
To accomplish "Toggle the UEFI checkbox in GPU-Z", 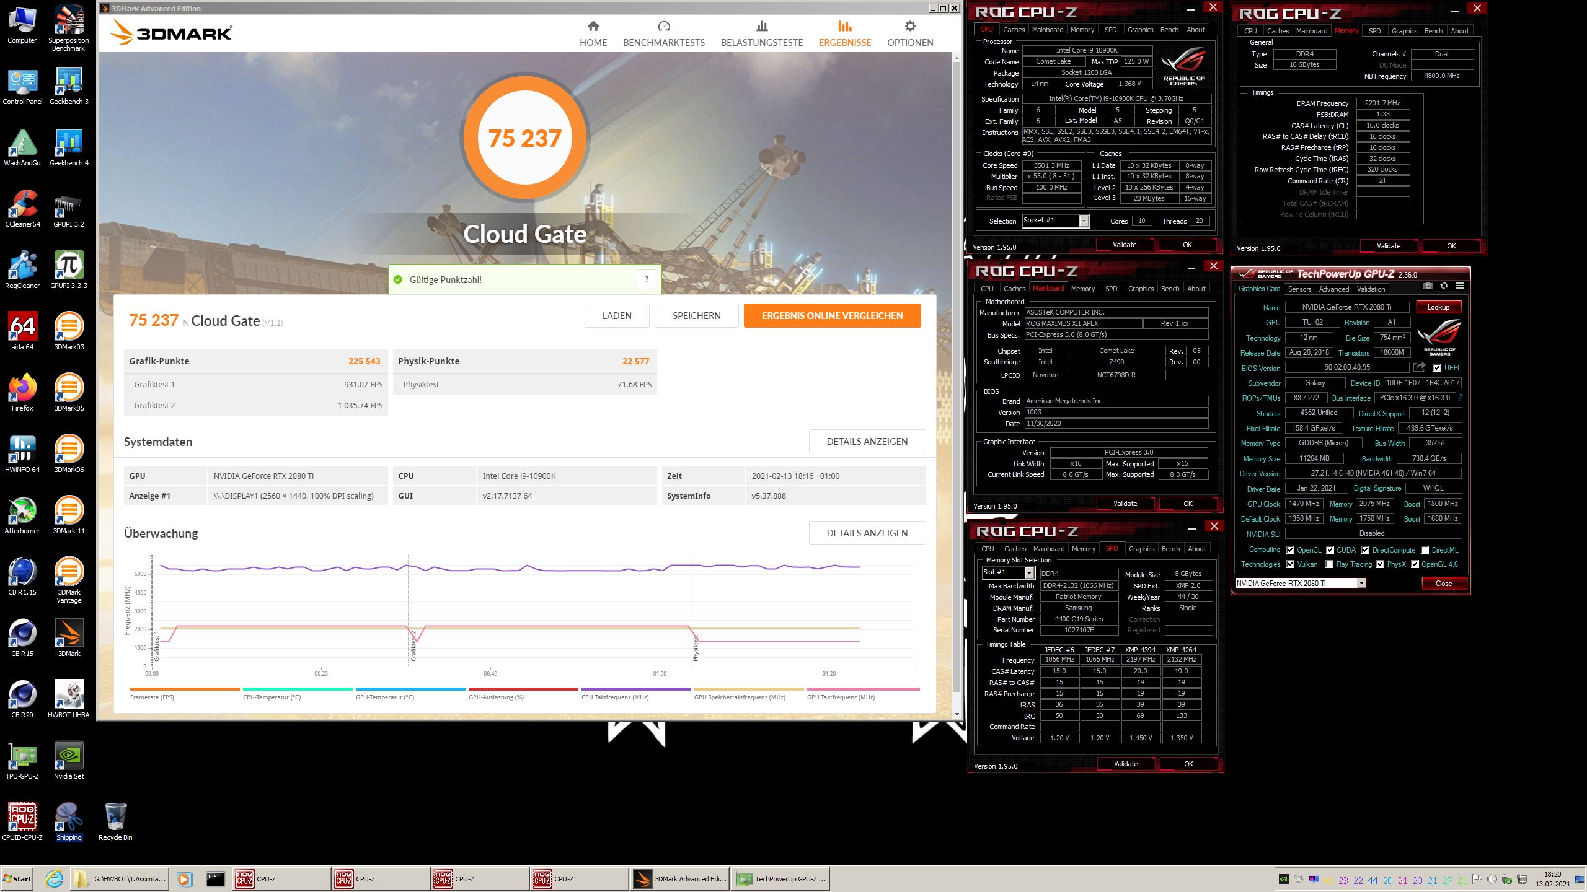I will click(1437, 367).
